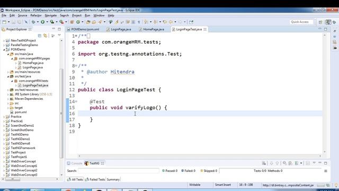Open the Run button dropdown arrow
Viewport: 339px width, 191px height.
47,22
